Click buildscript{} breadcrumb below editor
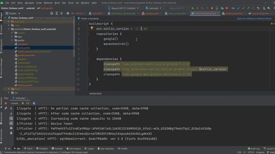 click(x=95, y=94)
